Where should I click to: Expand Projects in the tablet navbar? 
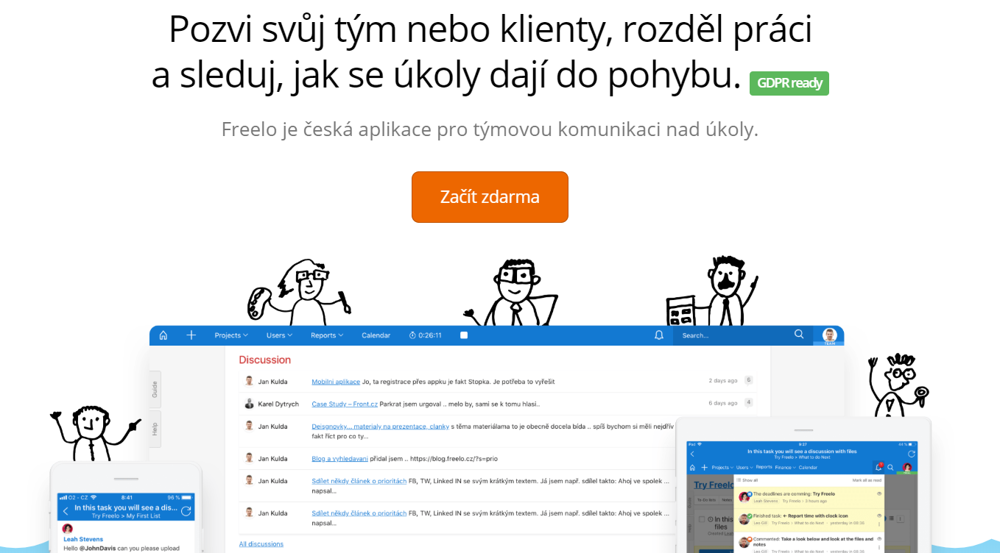click(722, 468)
